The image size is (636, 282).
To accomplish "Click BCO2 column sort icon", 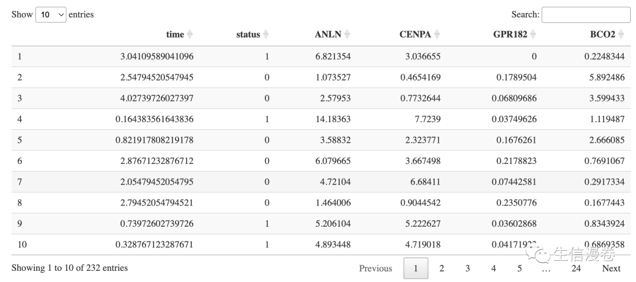I will [x=621, y=35].
